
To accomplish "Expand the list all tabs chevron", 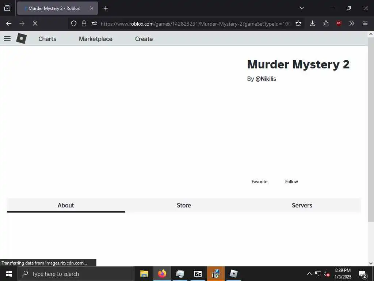I will point(301,8).
